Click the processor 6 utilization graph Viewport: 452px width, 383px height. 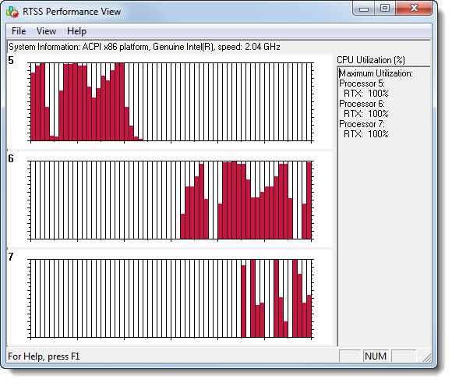pyautogui.click(x=171, y=200)
